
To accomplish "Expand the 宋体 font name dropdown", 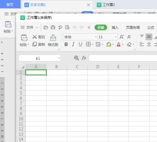I will click(x=96, y=37).
